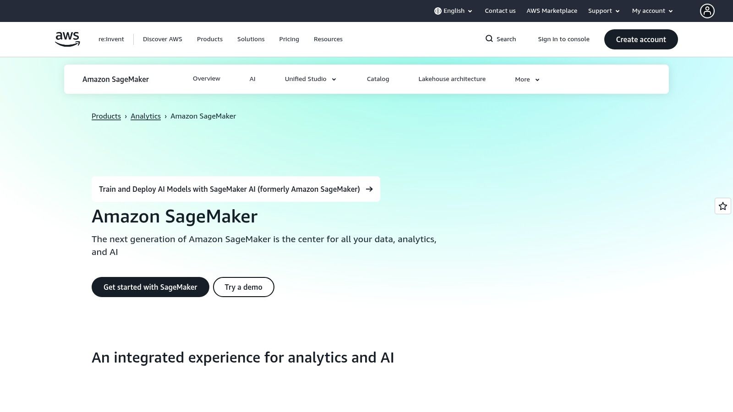Click Sign in to console
Image resolution: width=733 pixels, height=412 pixels.
coord(563,39)
